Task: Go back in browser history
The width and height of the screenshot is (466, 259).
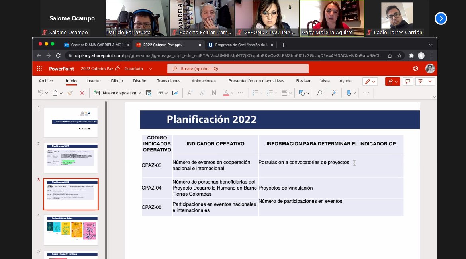Action: pos(39,56)
